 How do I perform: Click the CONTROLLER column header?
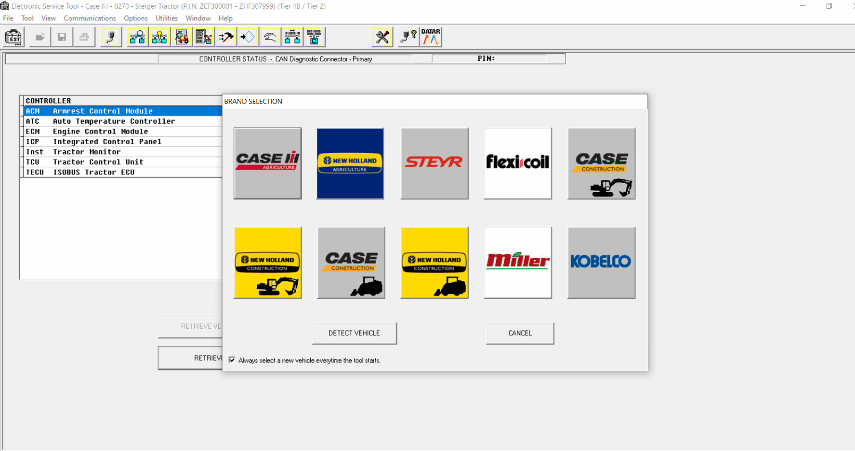pos(123,101)
